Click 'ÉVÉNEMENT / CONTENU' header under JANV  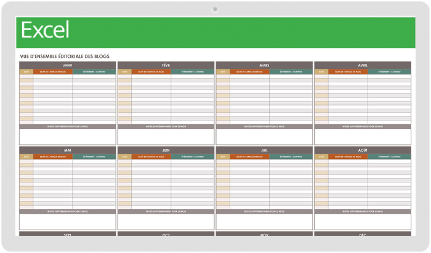(x=94, y=72)
